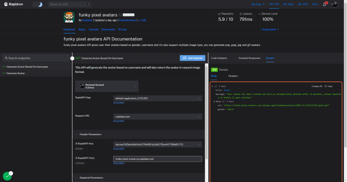Open My Apps page
This screenshot has width=347, height=182.
(x=288, y=4)
